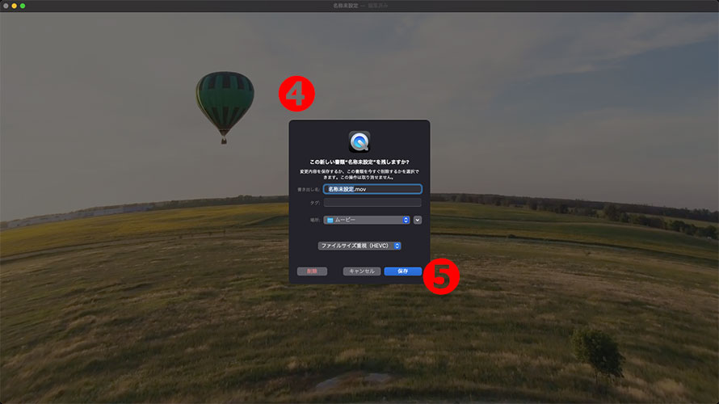Open the ムービー location dropdown

(367, 220)
